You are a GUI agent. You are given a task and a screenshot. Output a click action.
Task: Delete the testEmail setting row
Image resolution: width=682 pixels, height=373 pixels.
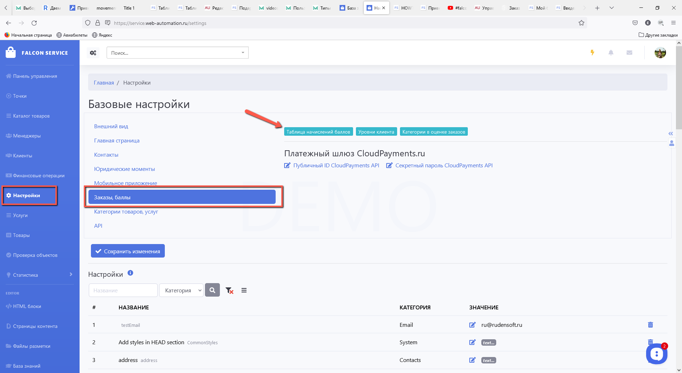[650, 325]
